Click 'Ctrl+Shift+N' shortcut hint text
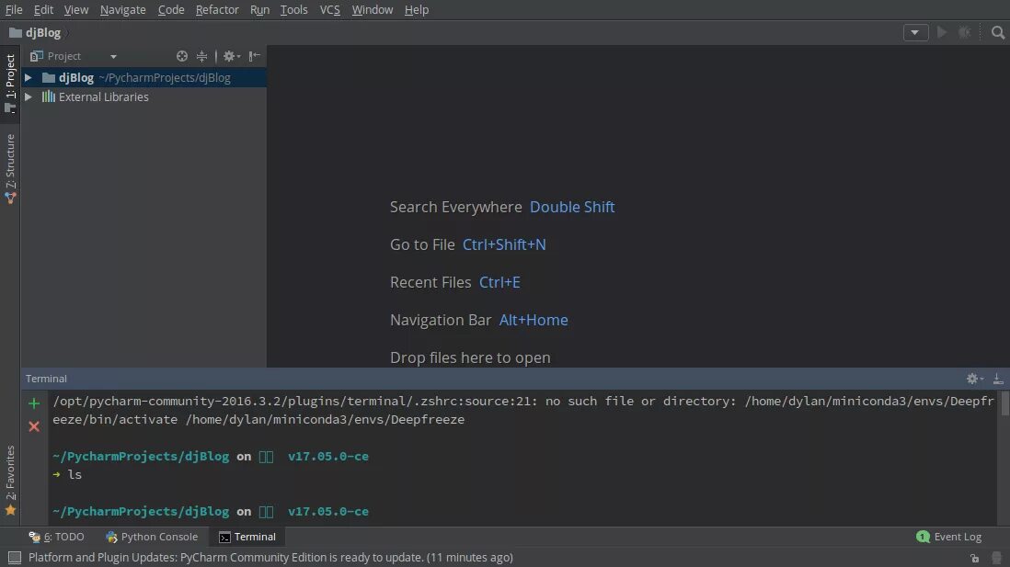 tap(504, 244)
